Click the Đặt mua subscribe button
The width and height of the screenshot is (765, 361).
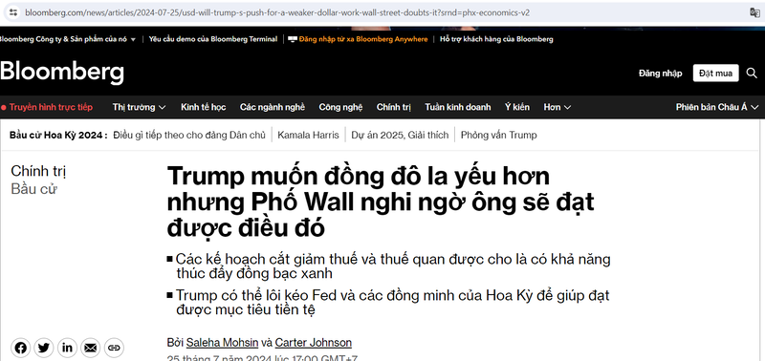point(715,74)
